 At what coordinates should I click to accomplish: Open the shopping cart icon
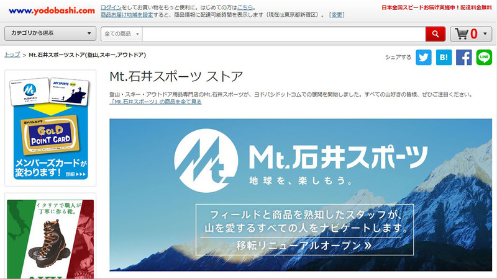pos(462,34)
